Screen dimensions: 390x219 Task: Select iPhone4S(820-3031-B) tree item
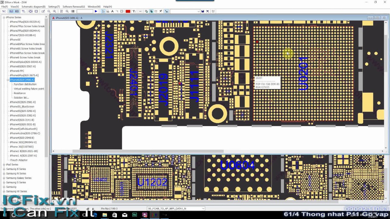pyautogui.click(x=23, y=124)
